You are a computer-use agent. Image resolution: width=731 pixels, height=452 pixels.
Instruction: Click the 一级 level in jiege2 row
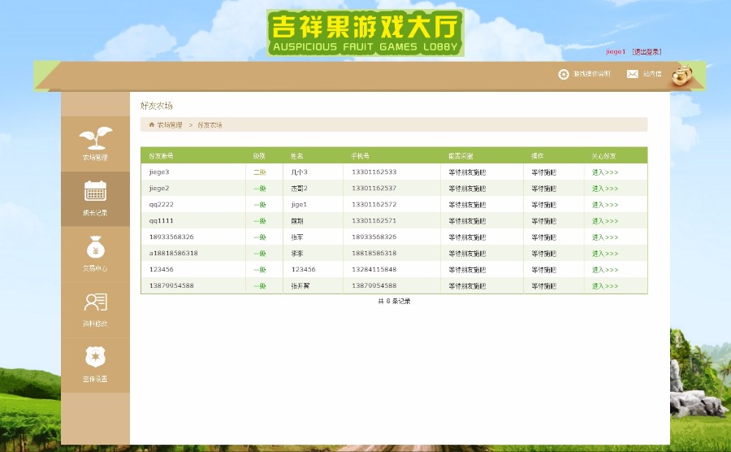click(260, 189)
